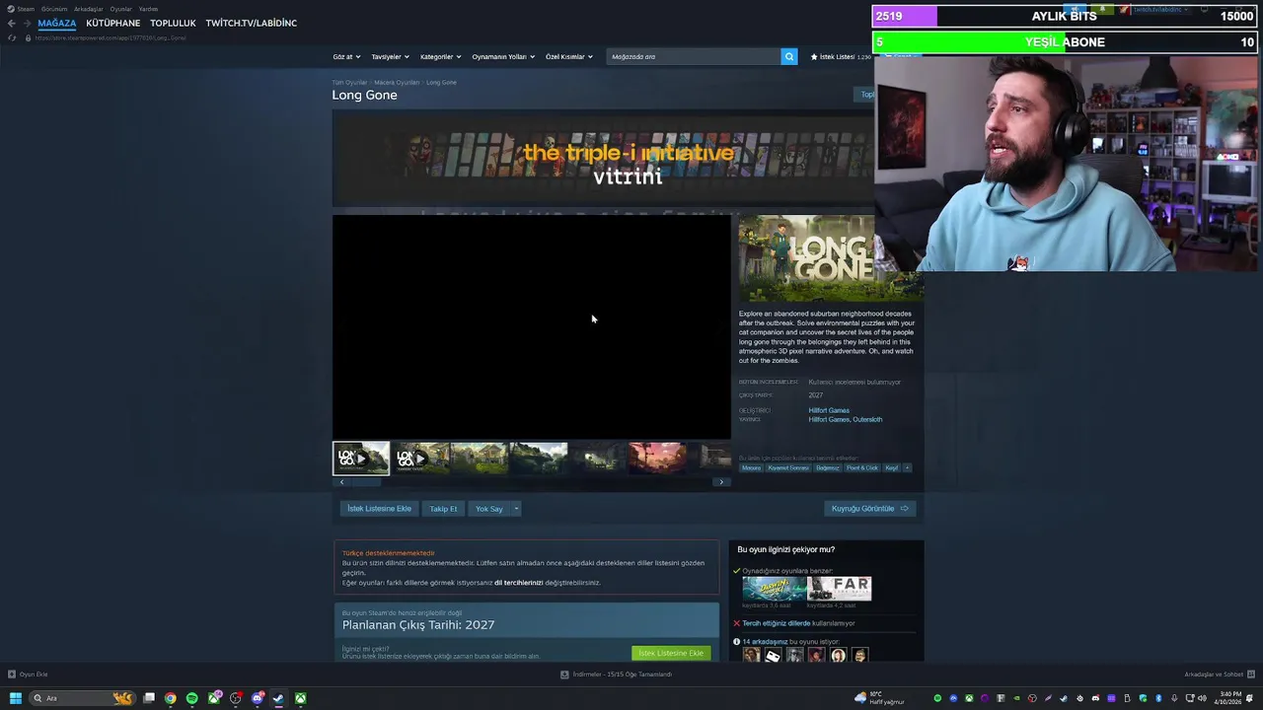
Task: Open the Windows Start menu
Action: [15, 698]
